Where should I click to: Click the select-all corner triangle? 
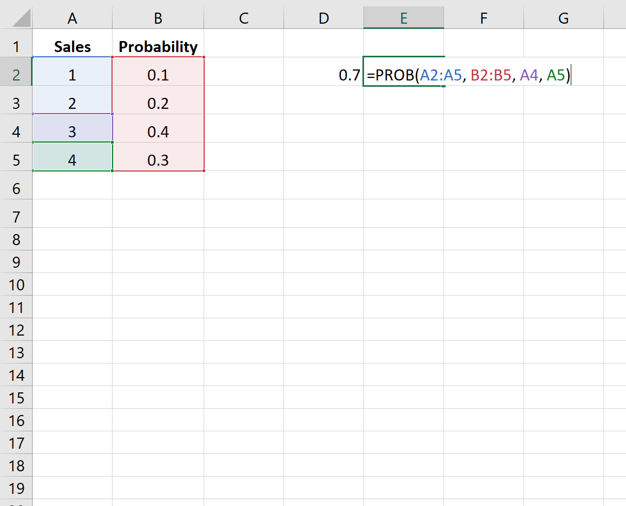click(x=21, y=18)
